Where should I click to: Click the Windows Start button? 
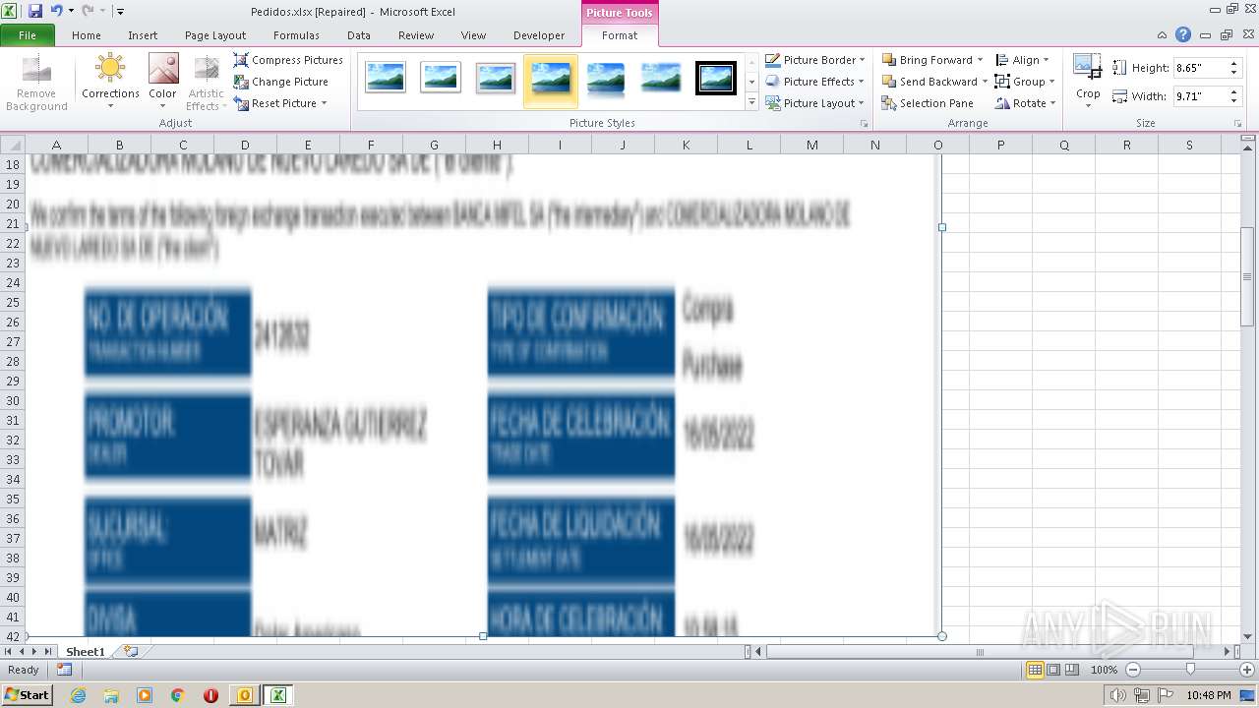pyautogui.click(x=28, y=695)
